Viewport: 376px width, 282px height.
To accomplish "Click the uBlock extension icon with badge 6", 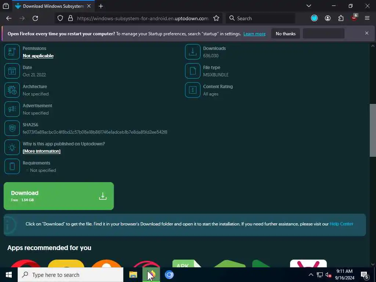I will 354,18.
